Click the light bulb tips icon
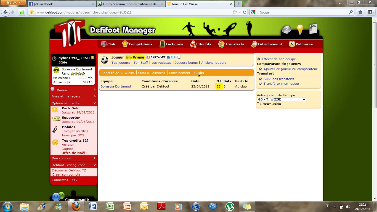This screenshot has height=212, width=377. (x=300, y=29)
